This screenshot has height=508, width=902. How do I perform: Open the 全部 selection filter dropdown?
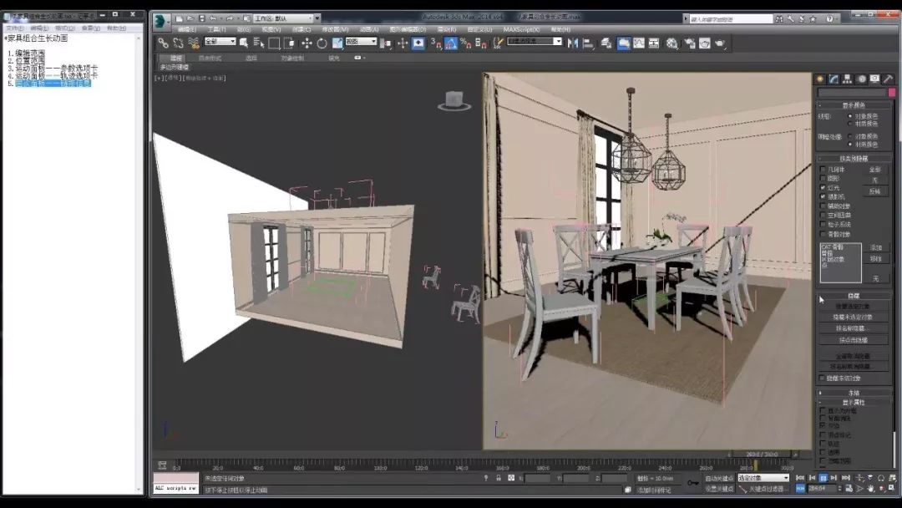[x=220, y=42]
